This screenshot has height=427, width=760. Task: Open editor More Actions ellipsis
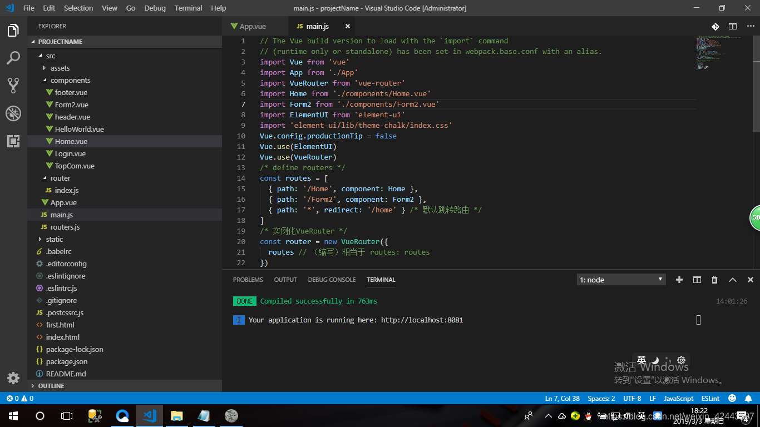pos(751,26)
